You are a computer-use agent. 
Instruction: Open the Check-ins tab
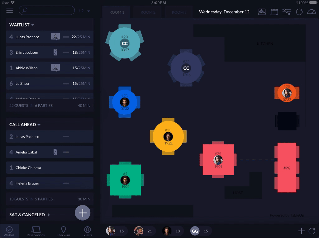click(64, 231)
